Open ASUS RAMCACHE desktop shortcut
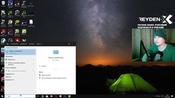175x98 pixels. tap(3, 33)
